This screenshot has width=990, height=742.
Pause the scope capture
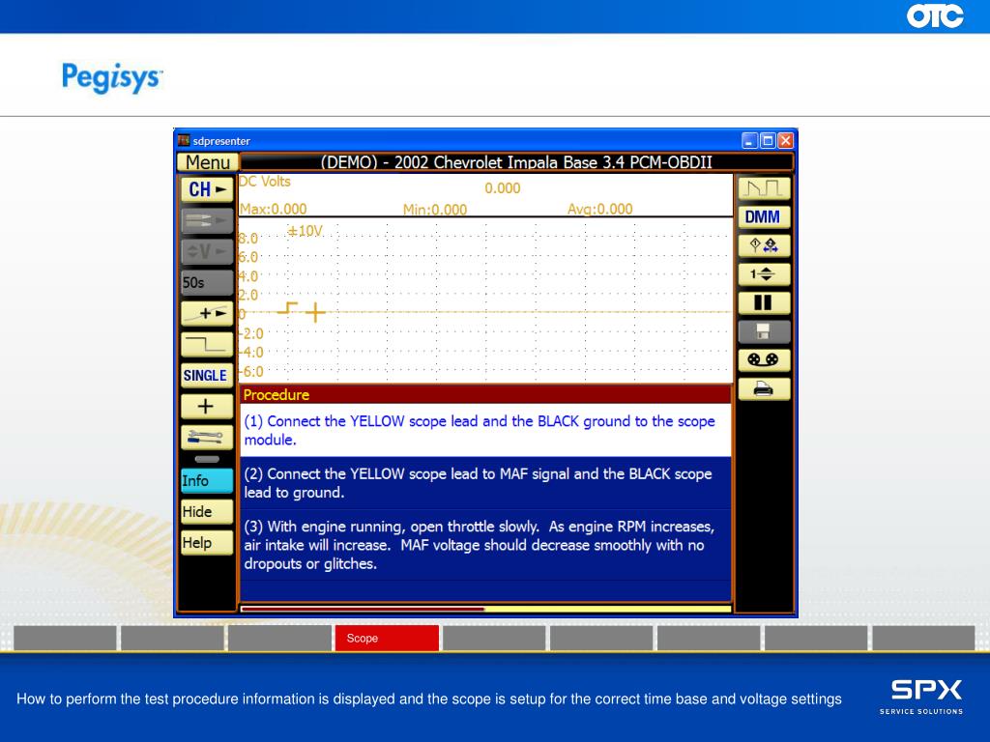pyautogui.click(x=764, y=302)
